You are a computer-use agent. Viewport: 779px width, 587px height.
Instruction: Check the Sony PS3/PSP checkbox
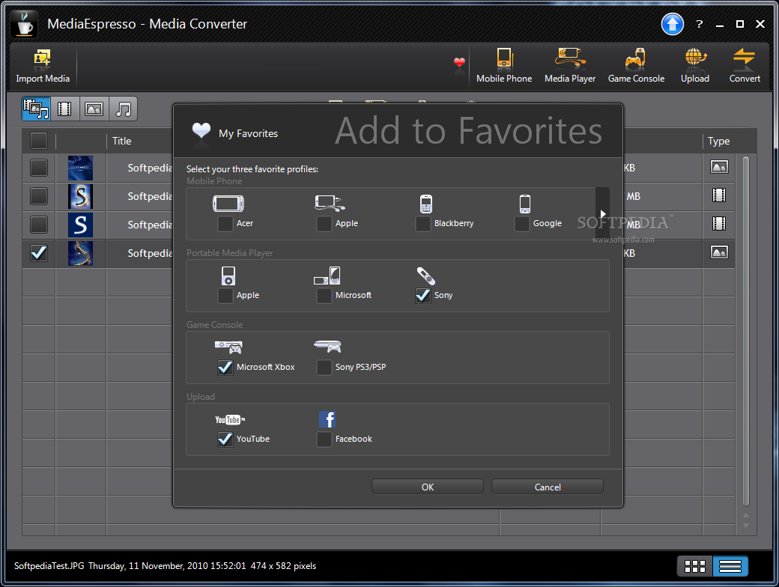[x=324, y=368]
